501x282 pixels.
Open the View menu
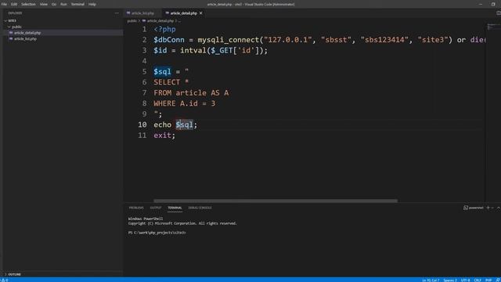tap(44, 4)
